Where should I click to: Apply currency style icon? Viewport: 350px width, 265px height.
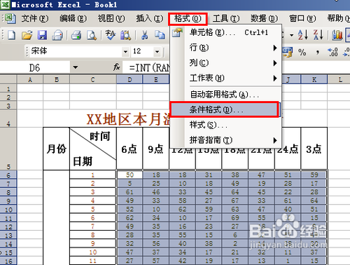coord(288,52)
